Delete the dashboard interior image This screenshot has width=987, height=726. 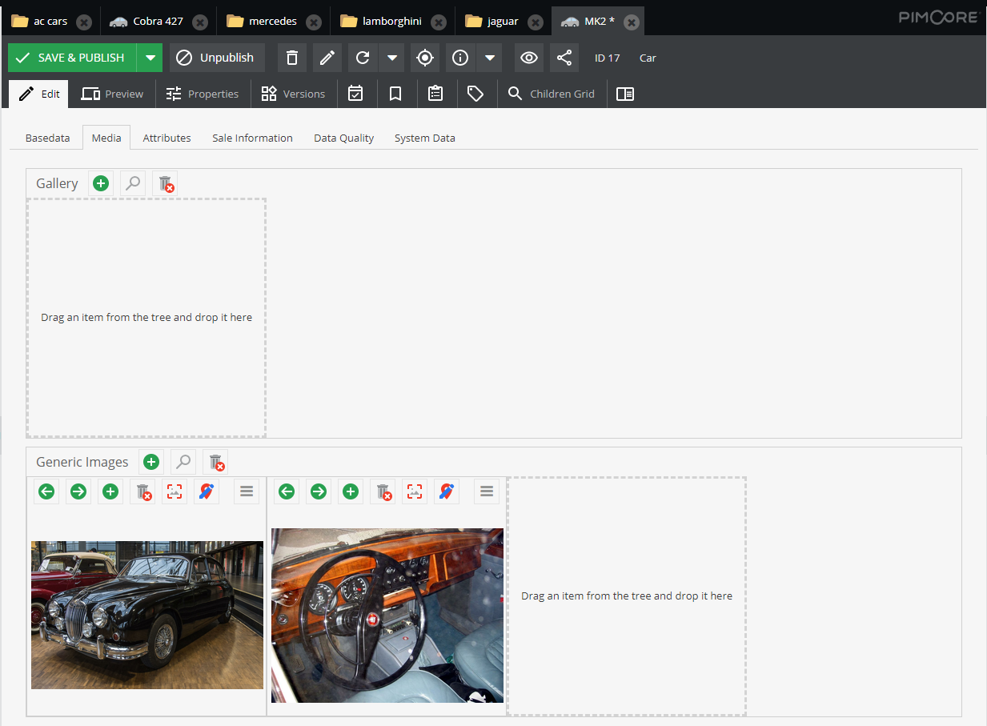tap(383, 491)
